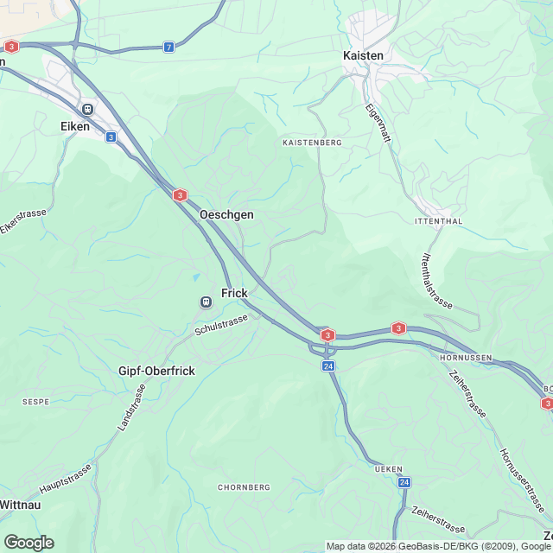Viewport: 553px width, 553px height.
Task: Select the Hornussen locality label
Action: click(x=466, y=358)
